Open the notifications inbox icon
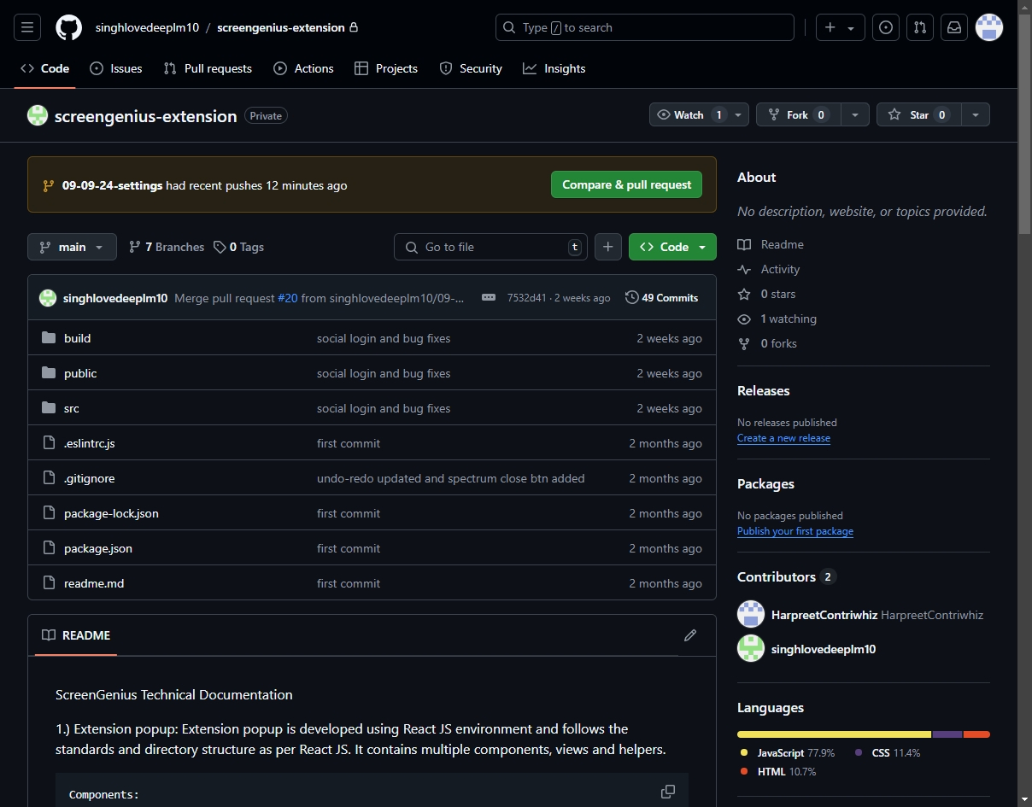 coord(954,27)
